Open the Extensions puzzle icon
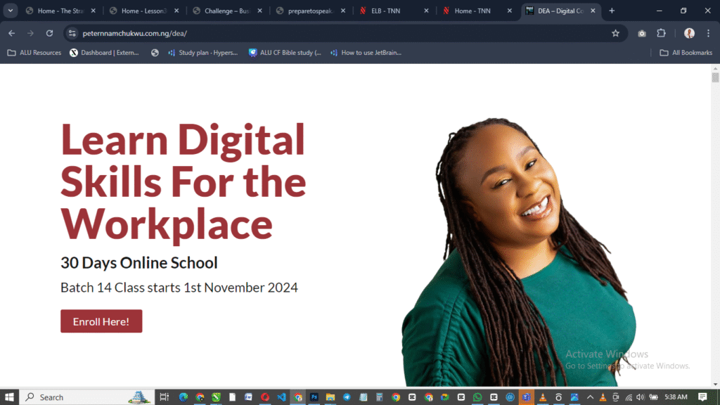The height and width of the screenshot is (405, 720). [661, 33]
